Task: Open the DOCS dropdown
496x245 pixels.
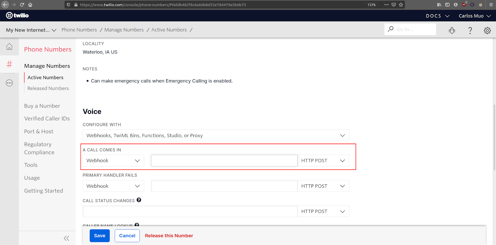Action: point(437,16)
